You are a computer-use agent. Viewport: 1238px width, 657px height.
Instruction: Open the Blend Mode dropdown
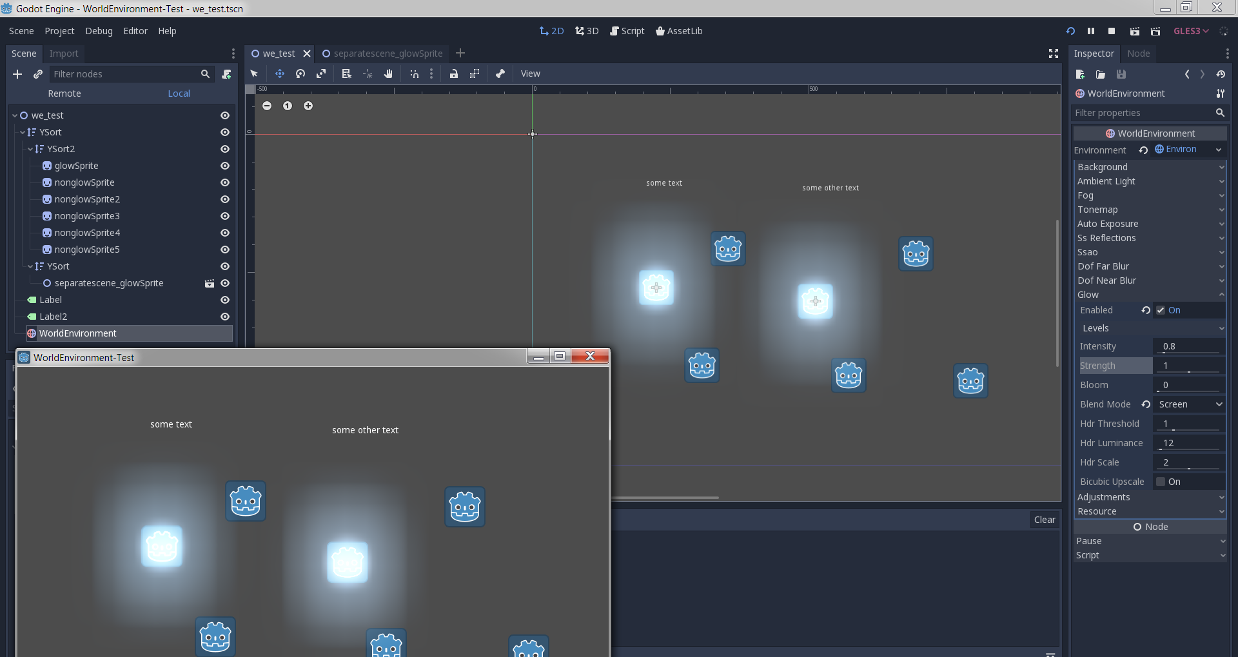pos(1190,404)
